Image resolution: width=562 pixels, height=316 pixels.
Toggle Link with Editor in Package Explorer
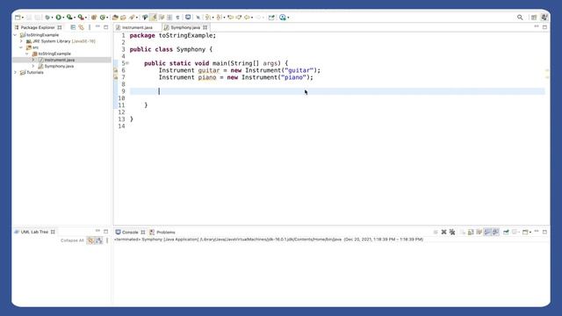[x=82, y=27]
